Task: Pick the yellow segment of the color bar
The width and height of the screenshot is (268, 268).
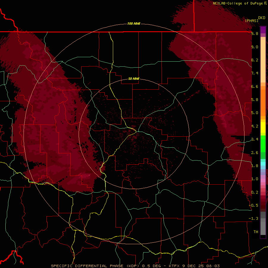Action: [x=263, y=127]
